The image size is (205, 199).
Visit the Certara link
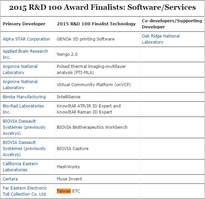point(10,179)
